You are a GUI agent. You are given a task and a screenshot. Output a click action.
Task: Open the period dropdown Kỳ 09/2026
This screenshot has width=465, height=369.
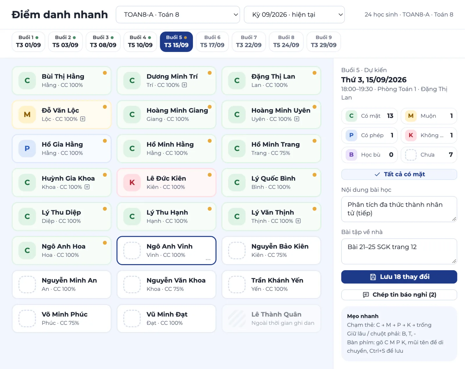pyautogui.click(x=294, y=15)
